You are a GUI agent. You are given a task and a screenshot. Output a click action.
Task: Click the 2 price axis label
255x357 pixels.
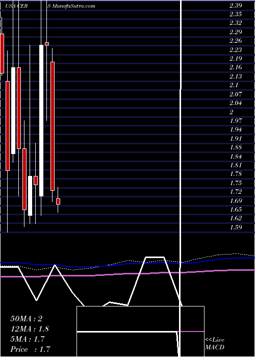point(232,112)
